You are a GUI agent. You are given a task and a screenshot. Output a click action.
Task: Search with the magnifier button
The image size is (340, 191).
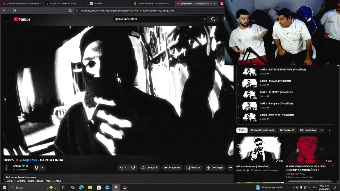coord(213,19)
